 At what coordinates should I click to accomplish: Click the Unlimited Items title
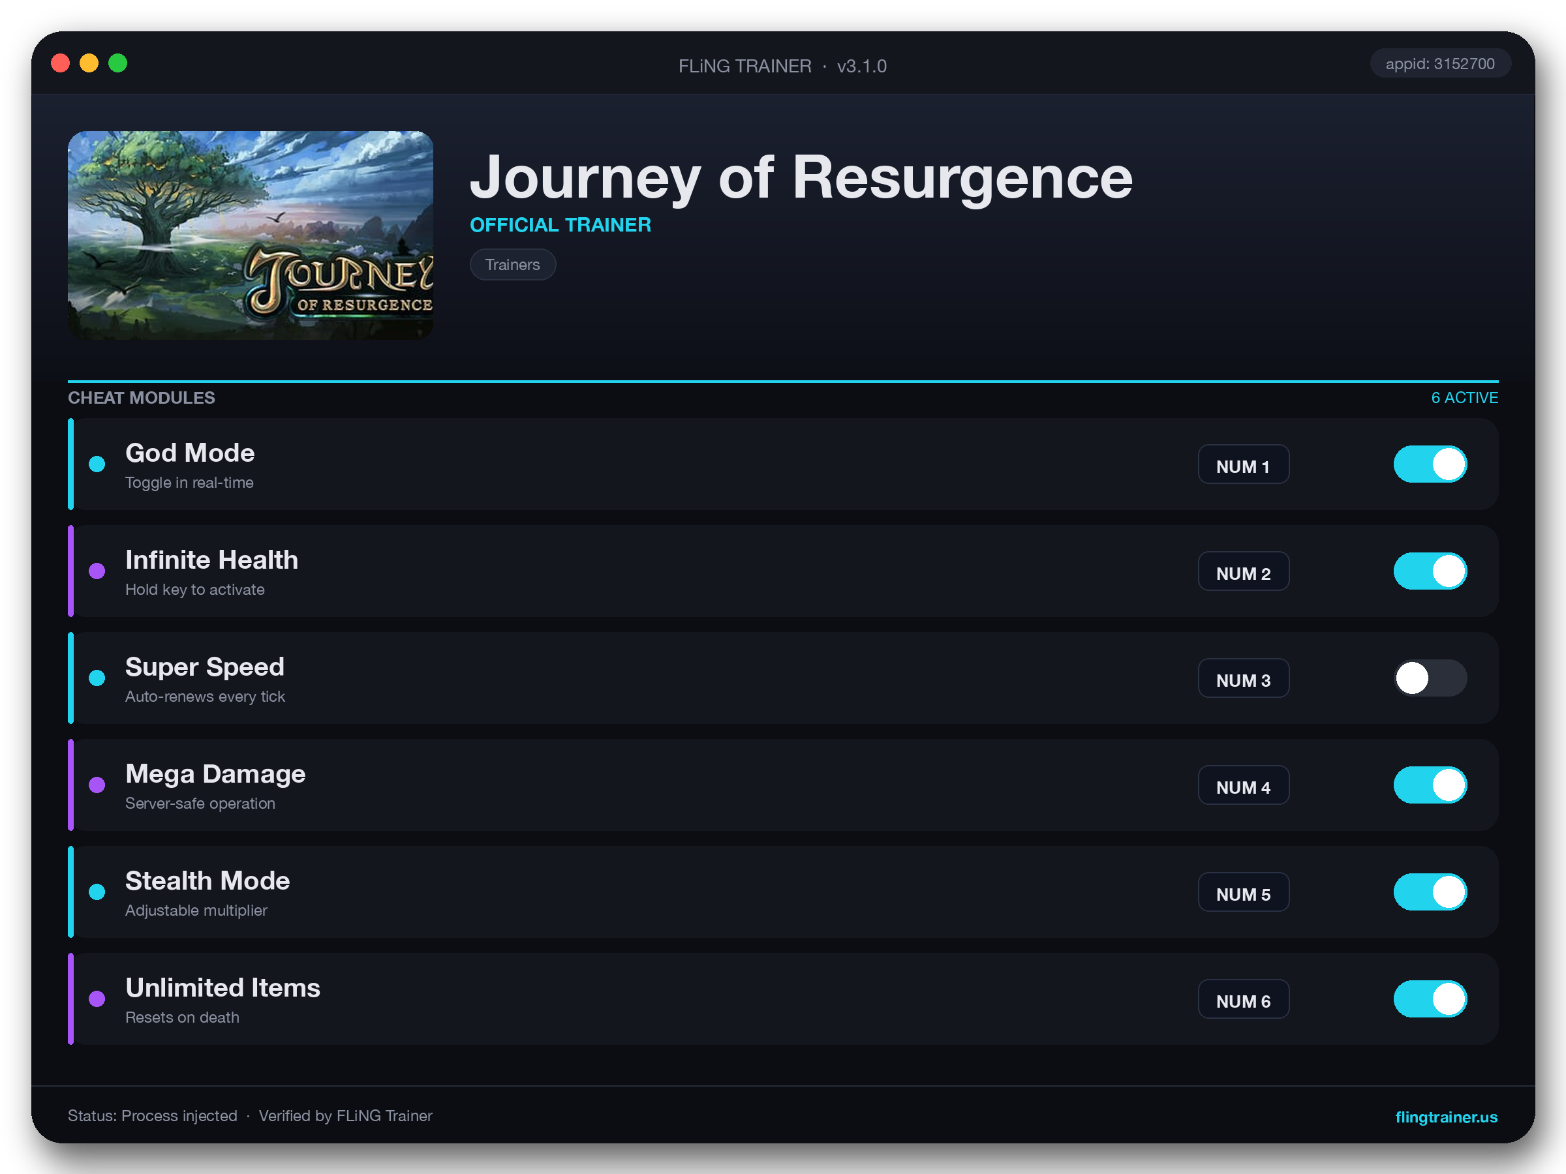click(x=223, y=987)
